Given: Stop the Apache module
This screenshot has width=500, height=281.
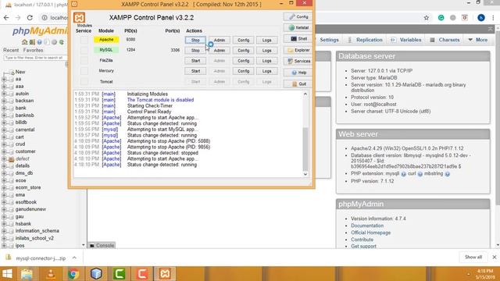Looking at the screenshot, I should (x=195, y=40).
